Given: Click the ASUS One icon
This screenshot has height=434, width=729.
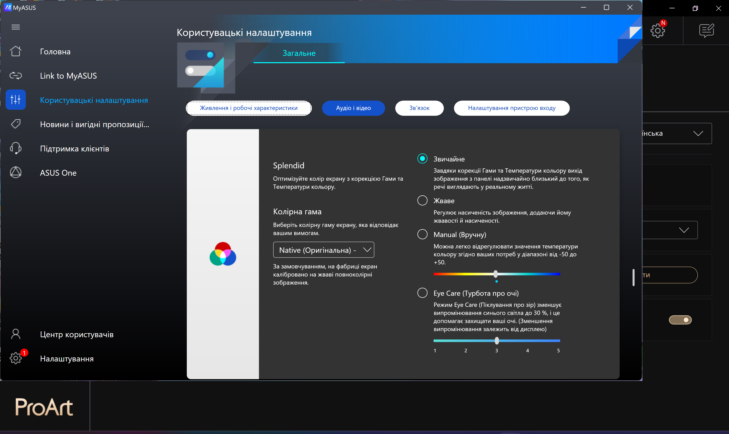Looking at the screenshot, I should click(x=15, y=173).
